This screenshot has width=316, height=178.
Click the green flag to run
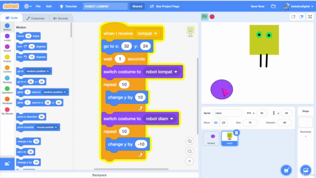(x=204, y=17)
